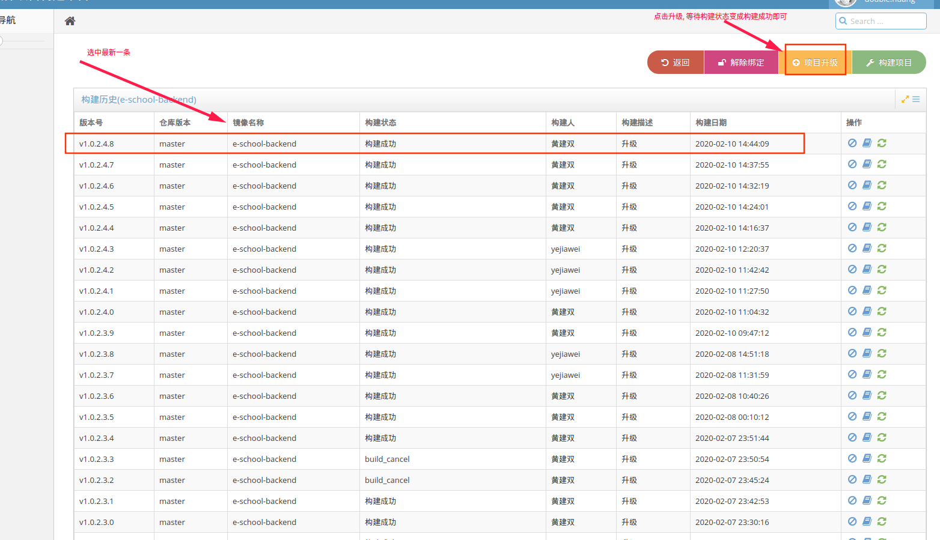The width and height of the screenshot is (940, 540).
Task: Focus the Search box in the header
Action: click(x=880, y=21)
